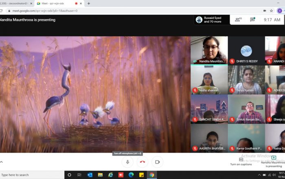Viewport: 285px width, 179px height.
Task: Click the camera permission icon in address bar
Action: [x=265, y=11]
